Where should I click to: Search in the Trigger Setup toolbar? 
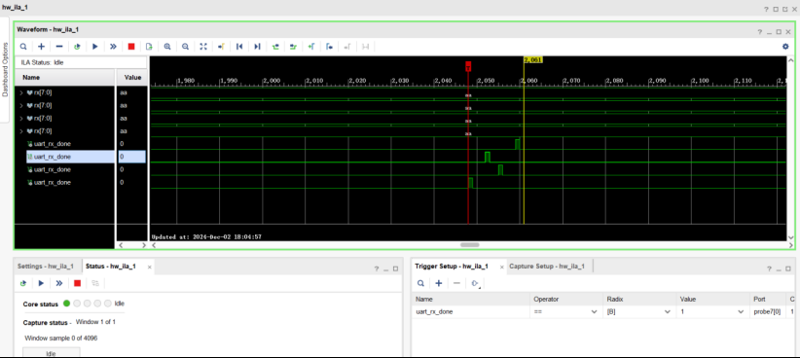[420, 283]
